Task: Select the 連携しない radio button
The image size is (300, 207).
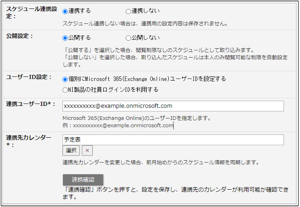Action: 128,11
